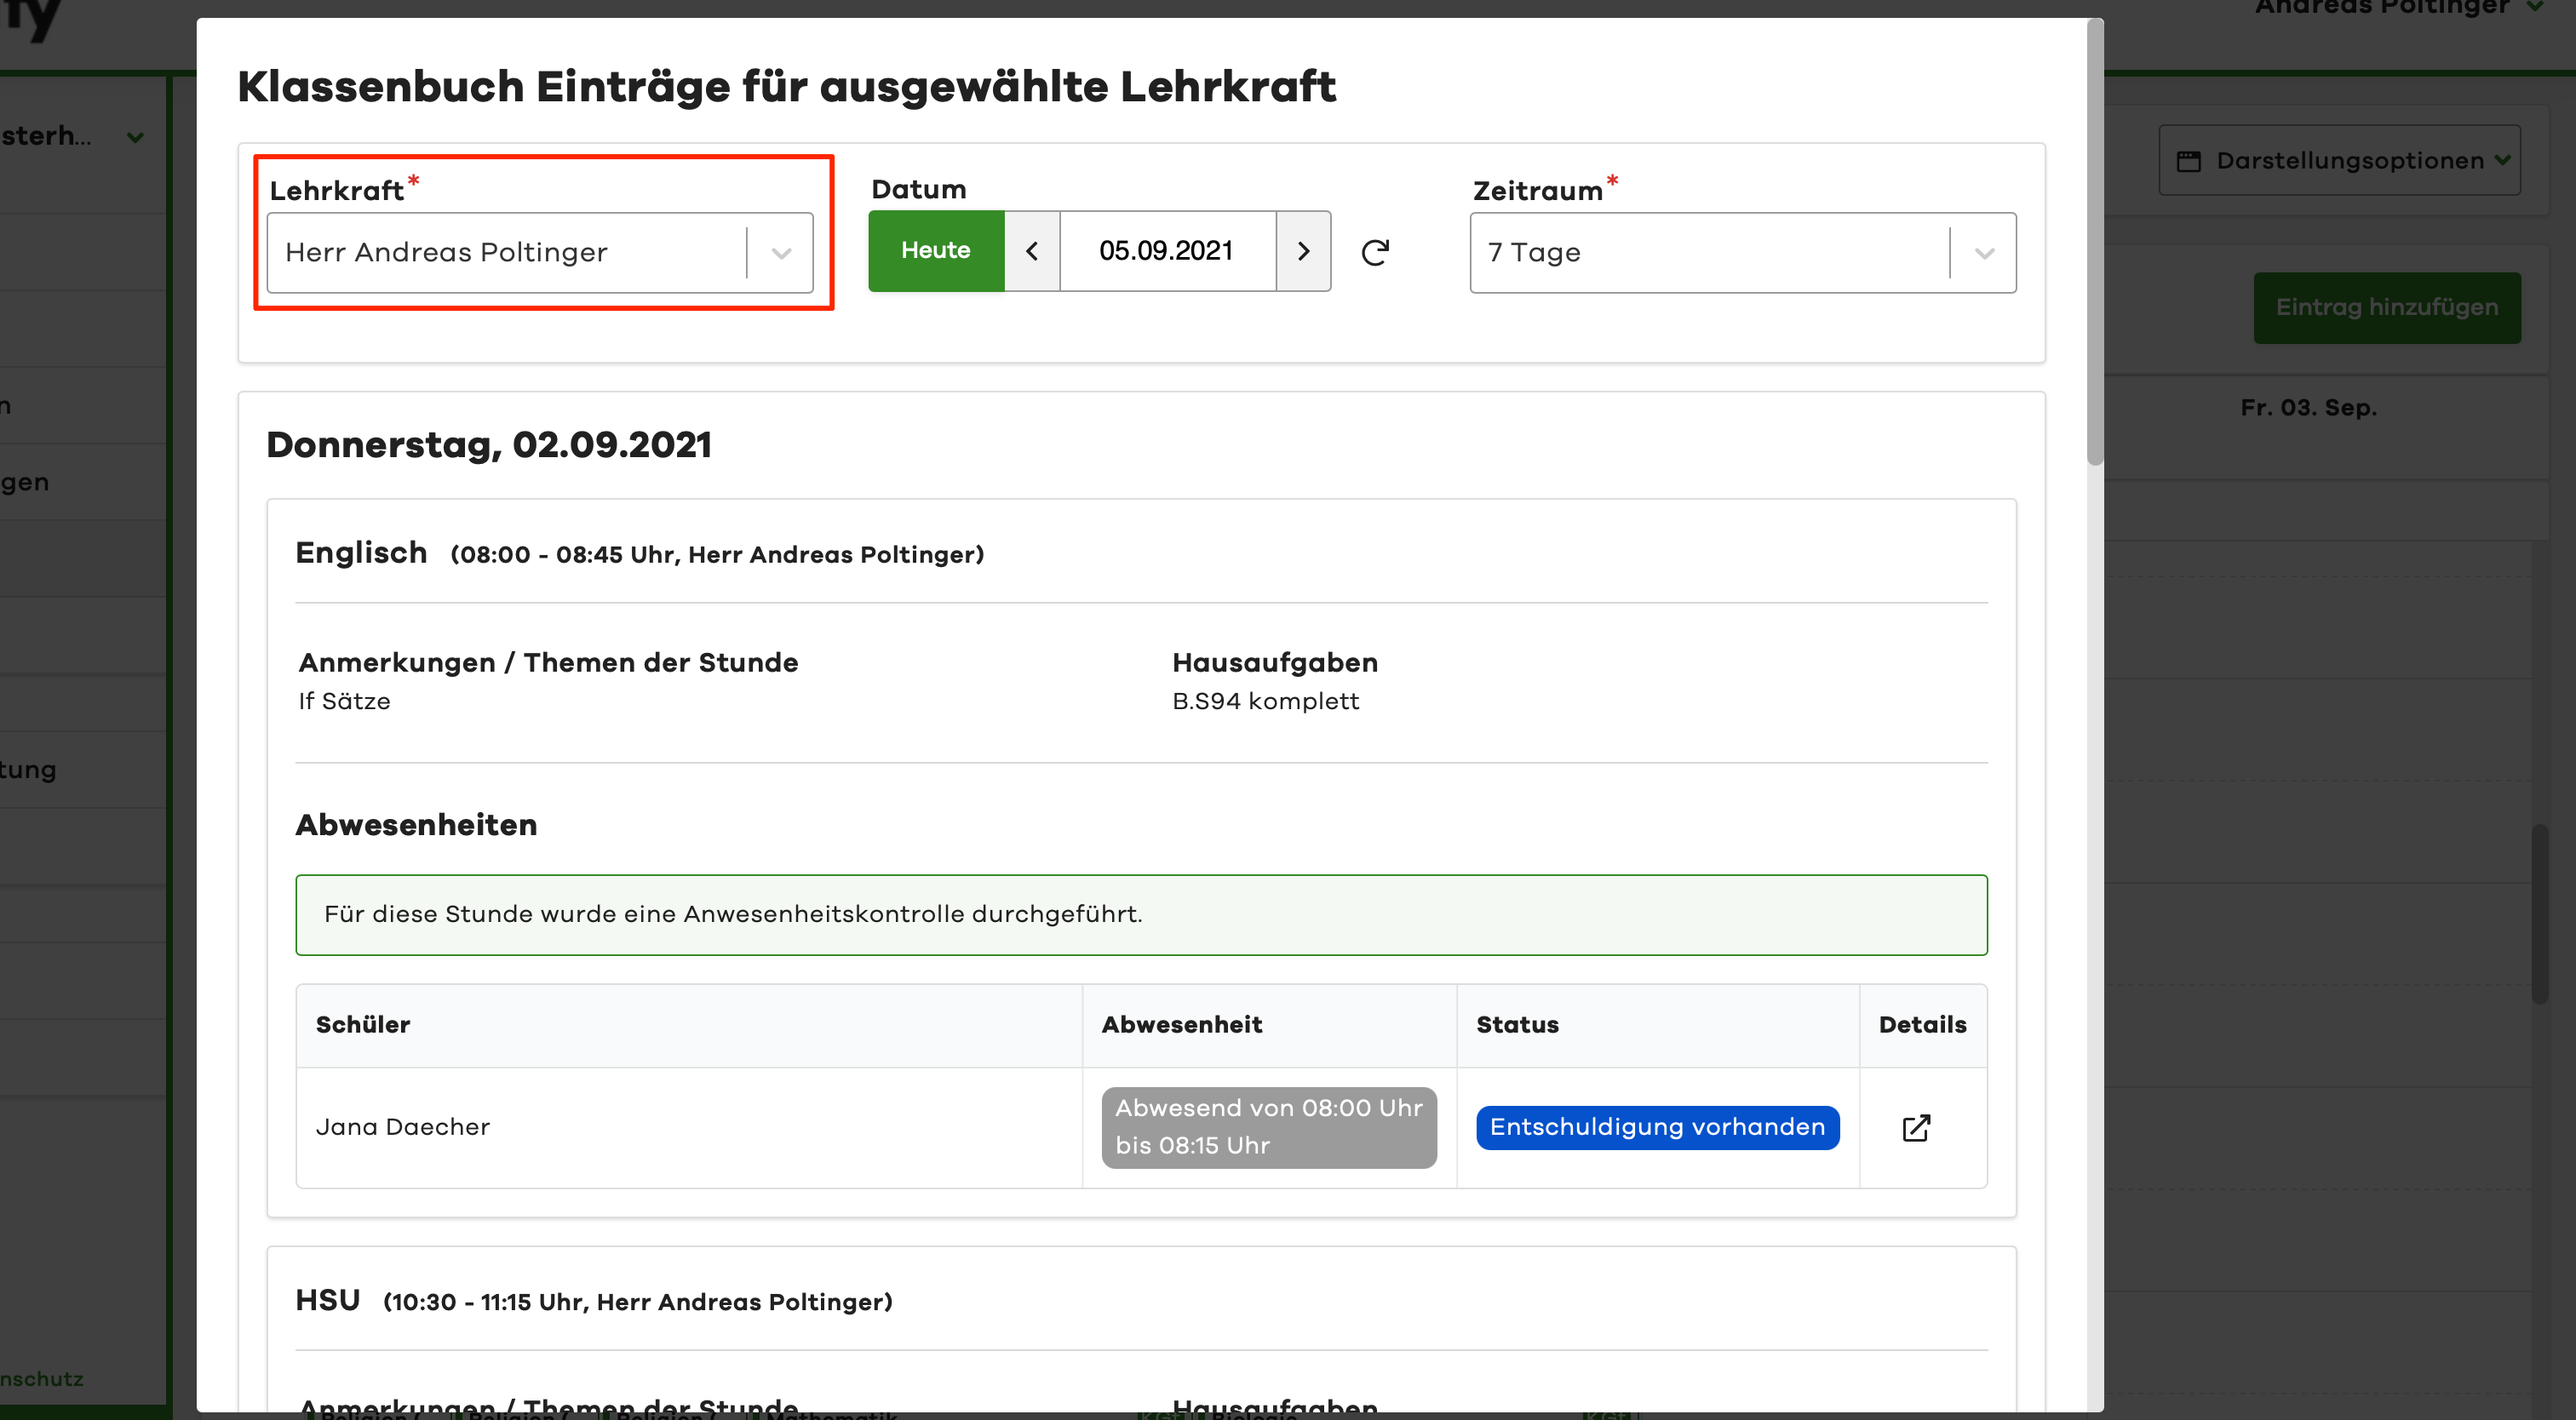Click the Jana Daecher student name

coord(402,1127)
